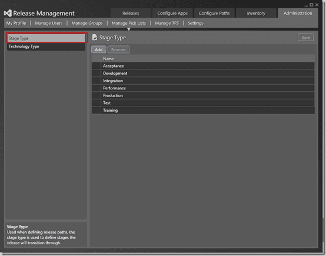Select the Integration row
326x256 pixels.
203,81
